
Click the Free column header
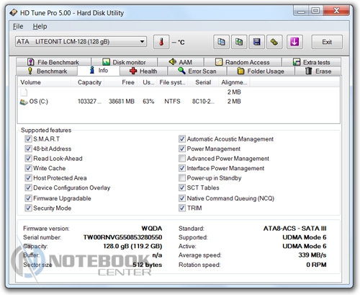(121, 82)
